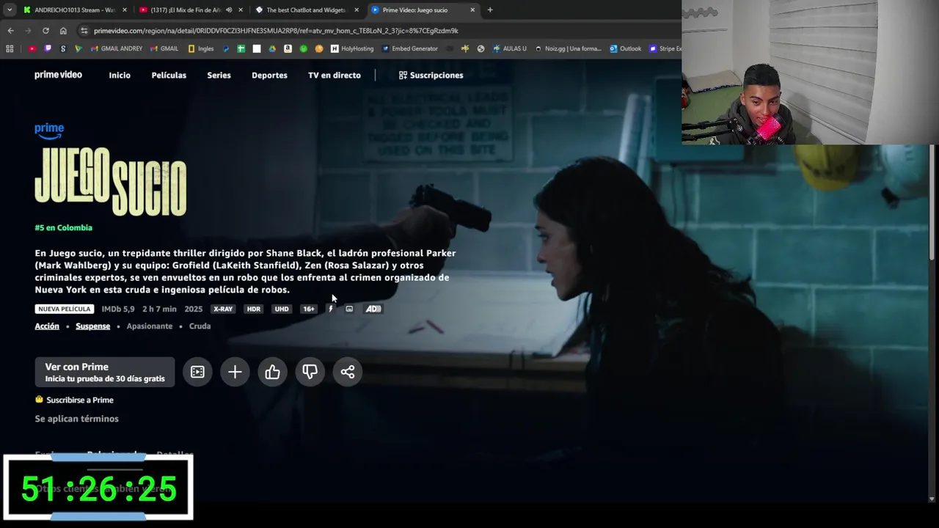This screenshot has width=939, height=528.
Task: Click the X-RAY badge
Action: coord(223,309)
